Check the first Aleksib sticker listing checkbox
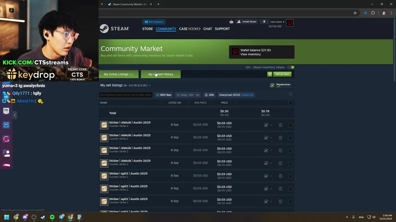Viewport: 396px width, 222px height. click(290, 125)
